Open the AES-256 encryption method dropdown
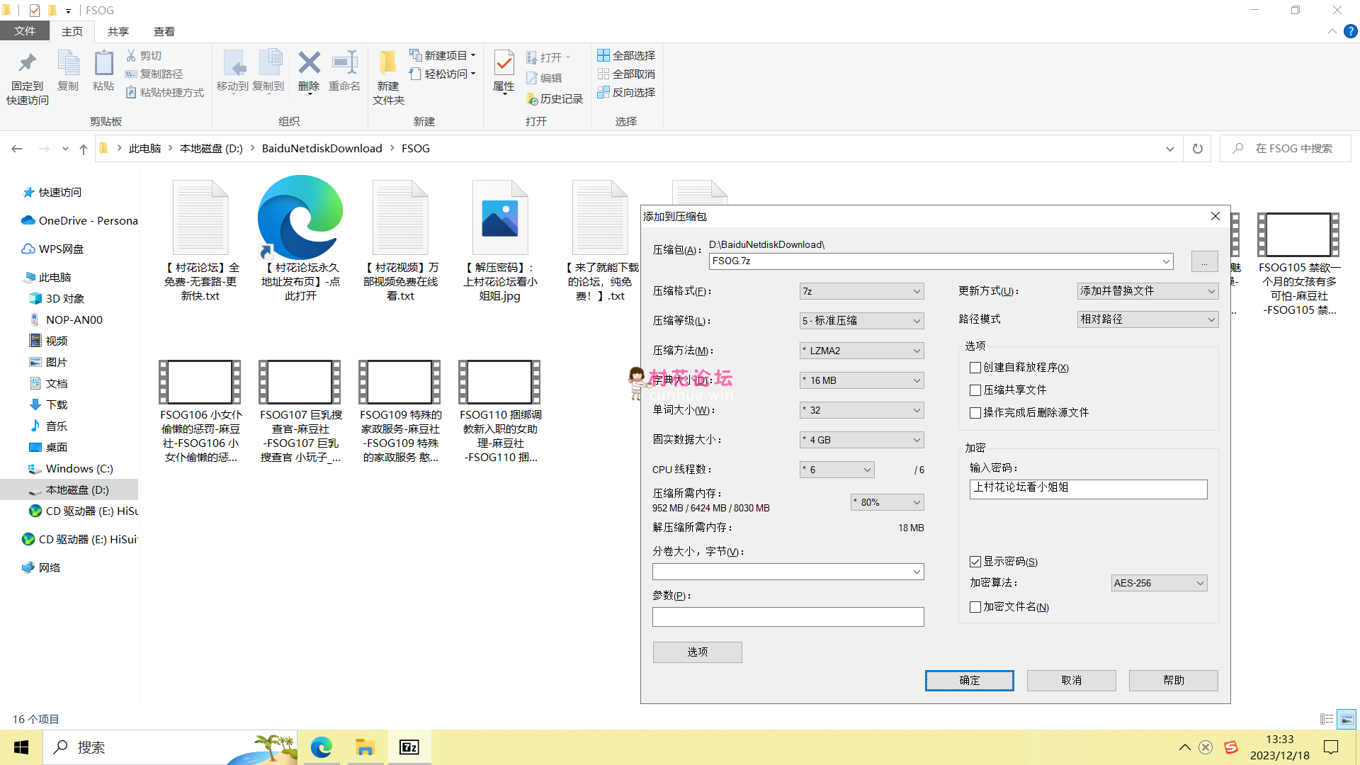This screenshot has height=765, width=1360. pos(1159,583)
